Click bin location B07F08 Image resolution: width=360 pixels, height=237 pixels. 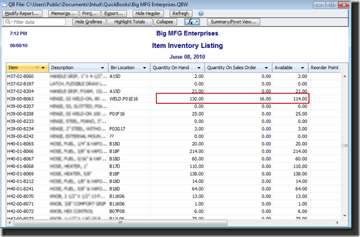(x=117, y=211)
